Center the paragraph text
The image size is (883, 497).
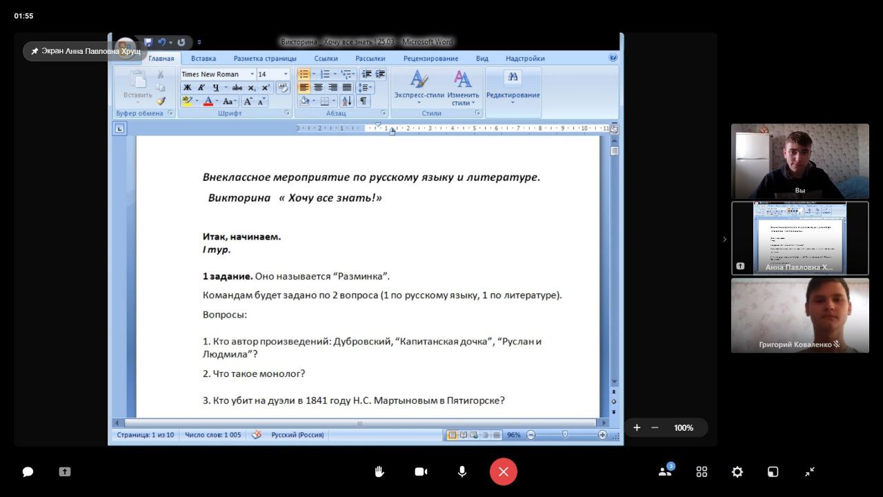pos(318,88)
